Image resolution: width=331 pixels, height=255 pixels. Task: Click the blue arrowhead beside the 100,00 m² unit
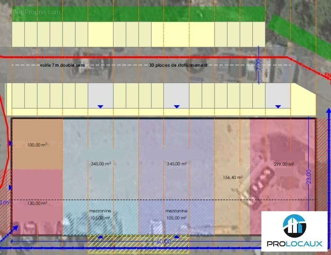[10, 143]
